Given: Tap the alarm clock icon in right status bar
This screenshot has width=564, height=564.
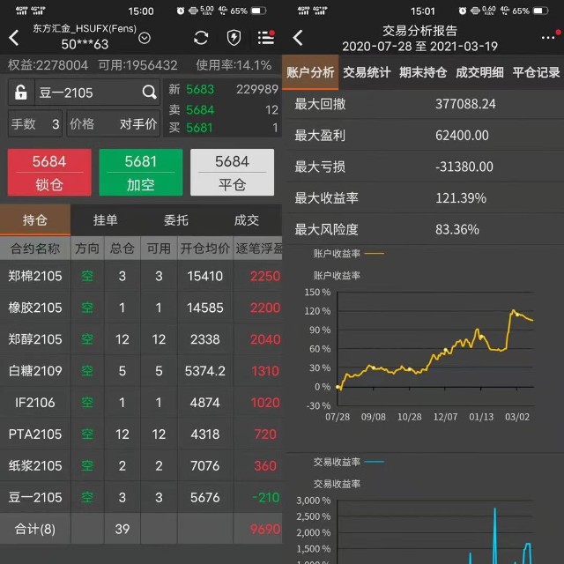Looking at the screenshot, I should pyautogui.click(x=463, y=11).
